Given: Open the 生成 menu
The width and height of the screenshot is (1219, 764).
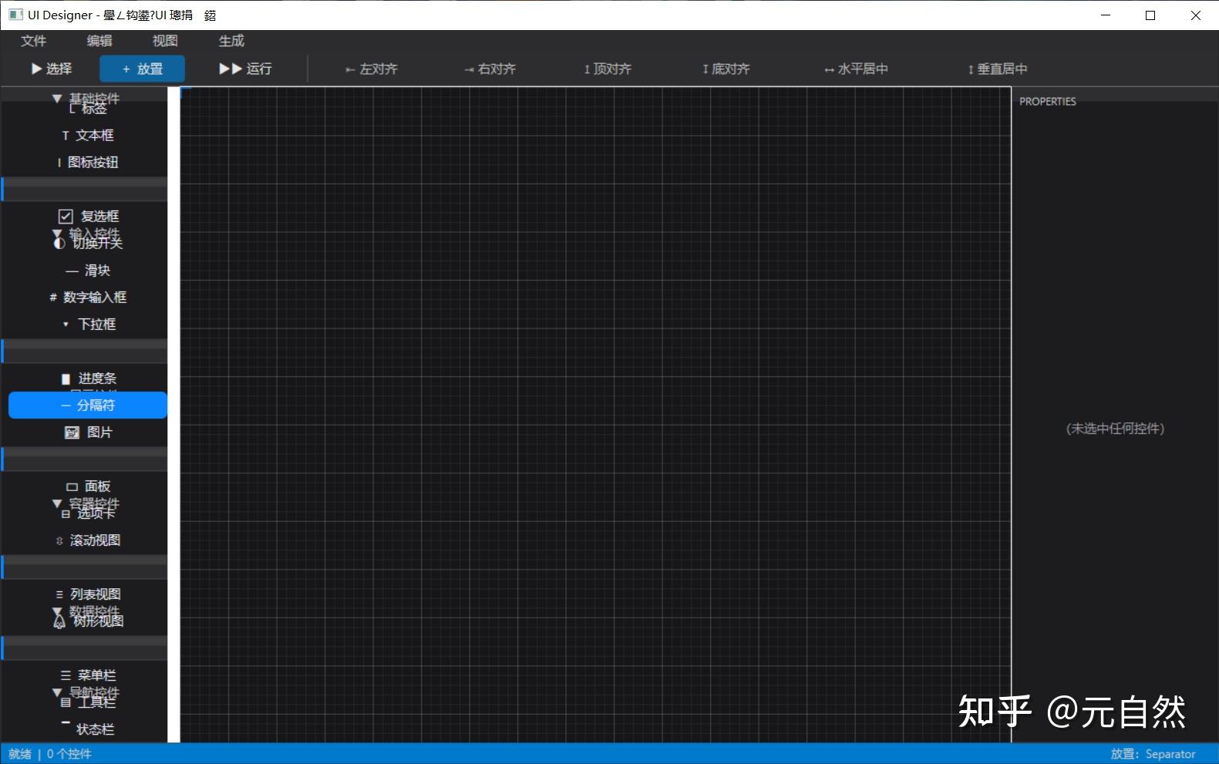Looking at the screenshot, I should click(231, 41).
